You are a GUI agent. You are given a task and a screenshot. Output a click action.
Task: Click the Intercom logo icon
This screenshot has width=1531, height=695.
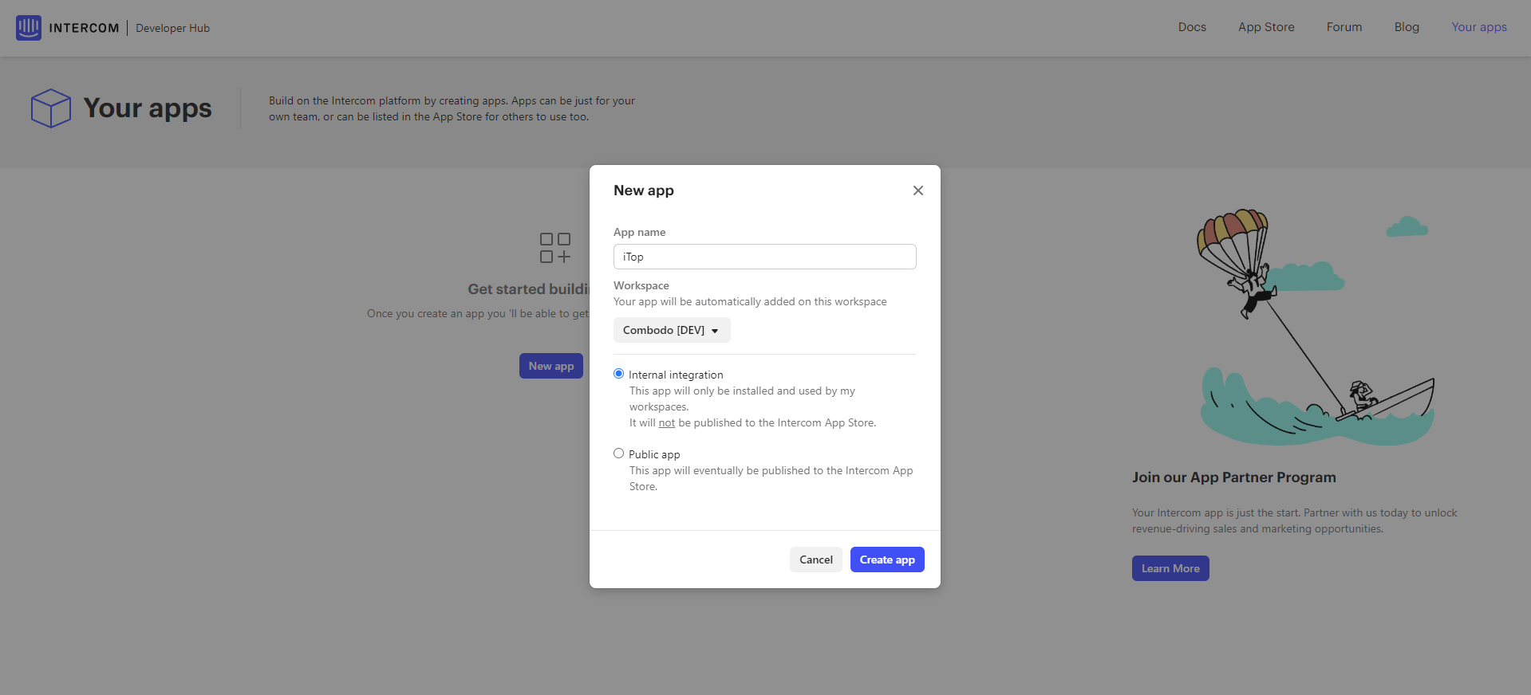coord(29,28)
